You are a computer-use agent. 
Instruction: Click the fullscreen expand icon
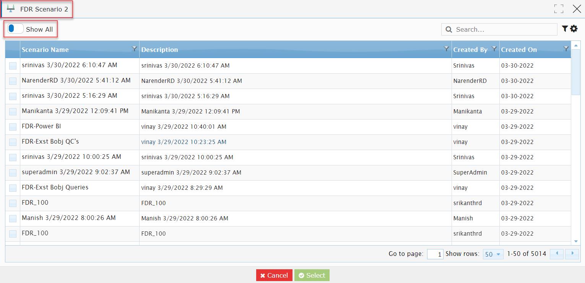point(559,9)
